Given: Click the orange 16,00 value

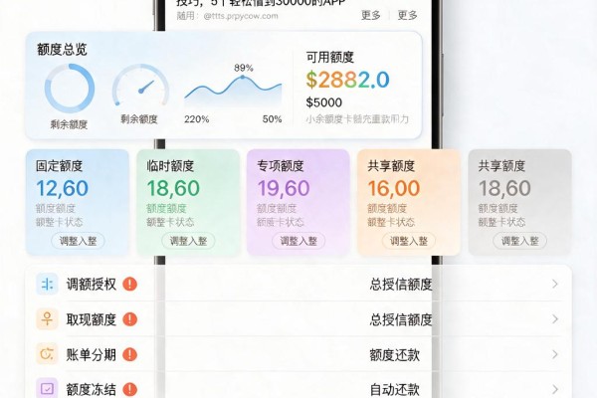Looking at the screenshot, I should pyautogui.click(x=394, y=188).
